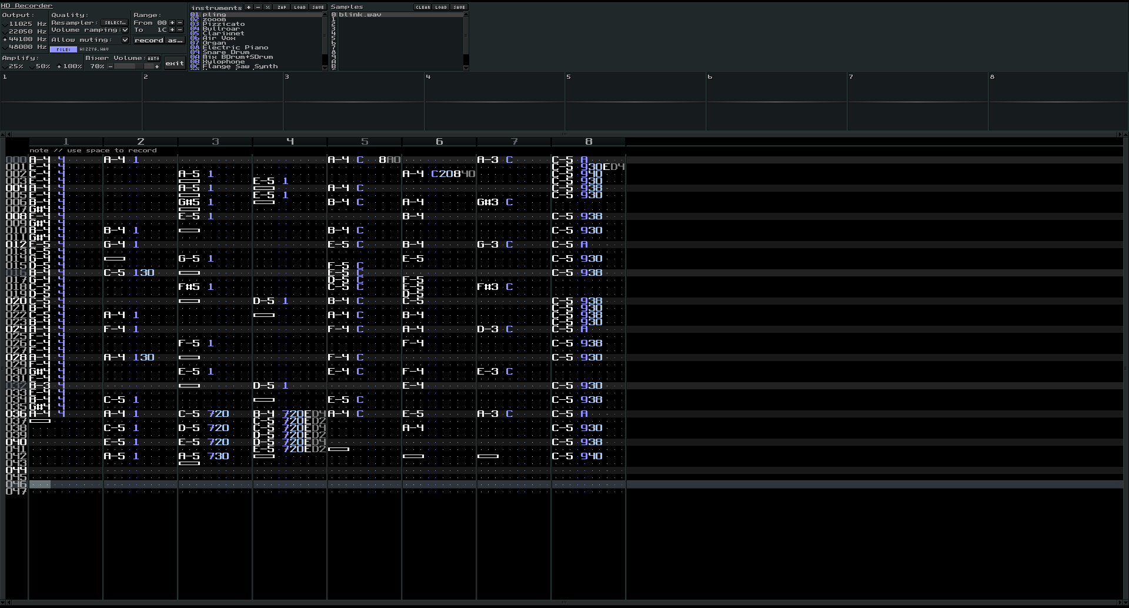Viewport: 1129px width, 608px height.
Task: Click the 'as...' record-as button
Action: pos(175,40)
